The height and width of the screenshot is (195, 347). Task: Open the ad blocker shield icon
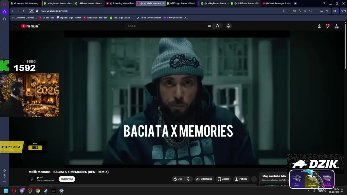300,11
